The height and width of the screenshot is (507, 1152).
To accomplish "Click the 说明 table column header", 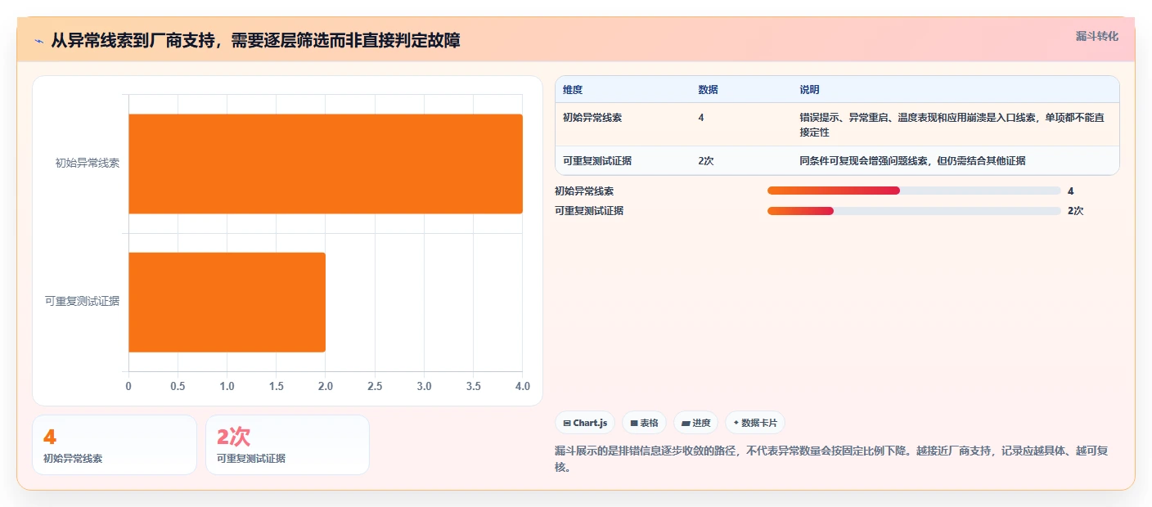I will (x=809, y=90).
